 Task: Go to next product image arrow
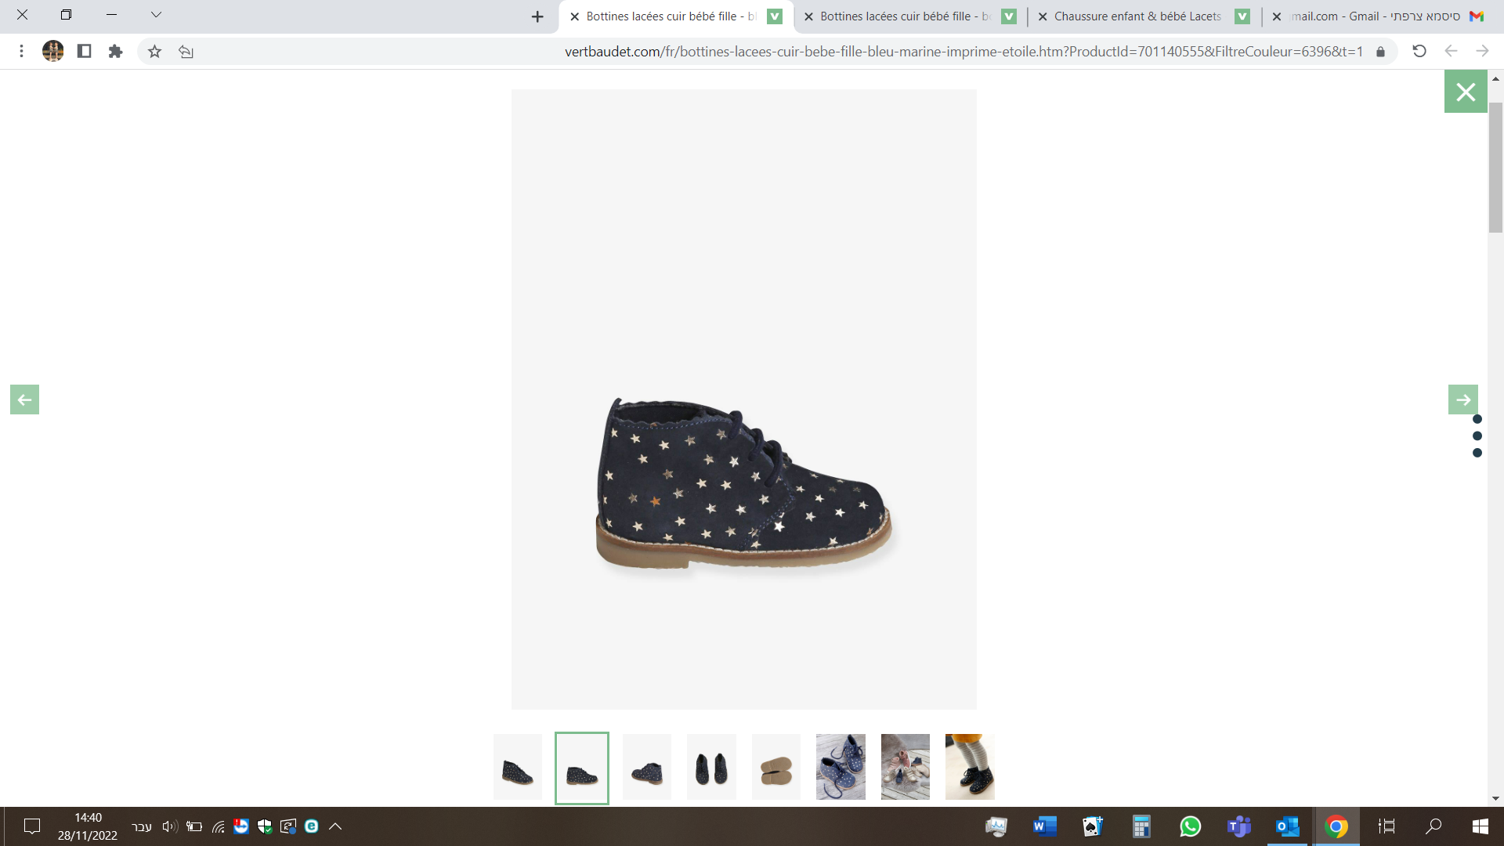(x=1462, y=399)
